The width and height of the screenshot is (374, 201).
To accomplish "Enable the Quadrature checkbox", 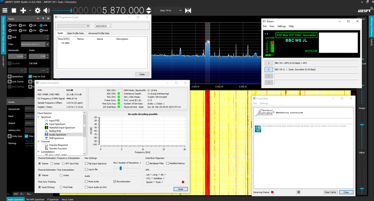I will click(x=10, y=77).
